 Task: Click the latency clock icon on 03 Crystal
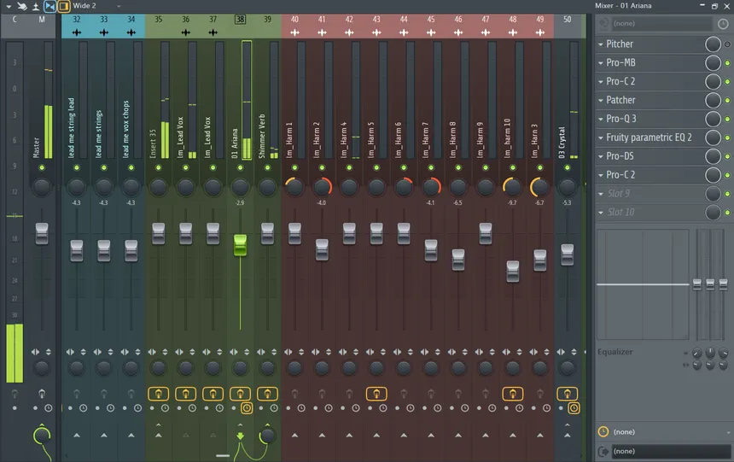coord(574,408)
